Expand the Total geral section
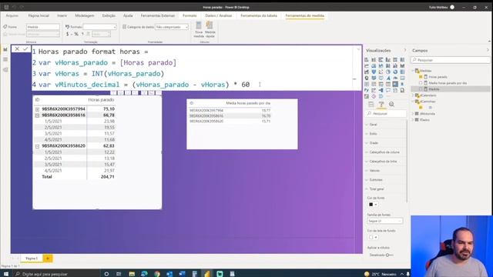Screen dimensions: 493x277 [x=375, y=189]
